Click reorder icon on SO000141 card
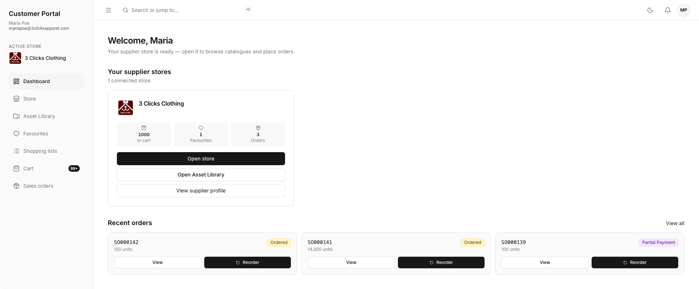 pos(431,262)
